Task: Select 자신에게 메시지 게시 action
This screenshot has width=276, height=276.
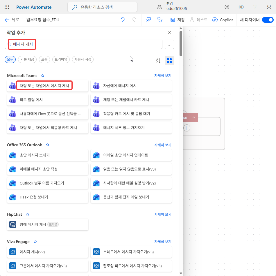Action: point(131,86)
